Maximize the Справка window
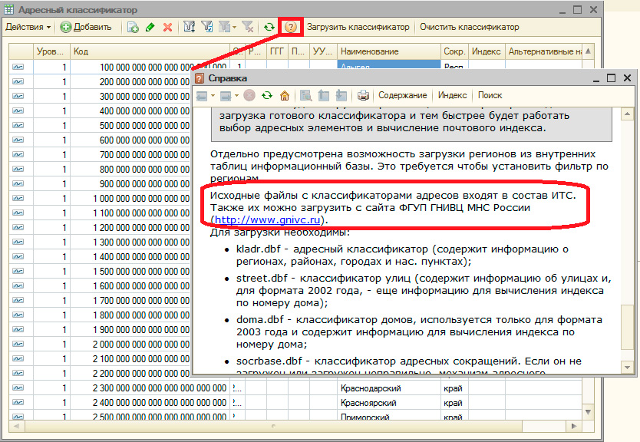Viewport: 640px width, 442px height. point(611,78)
